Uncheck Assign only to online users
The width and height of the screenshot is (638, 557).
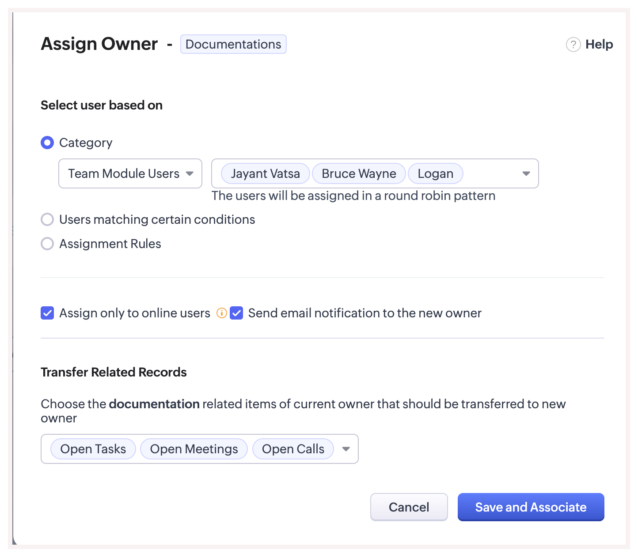coord(47,313)
